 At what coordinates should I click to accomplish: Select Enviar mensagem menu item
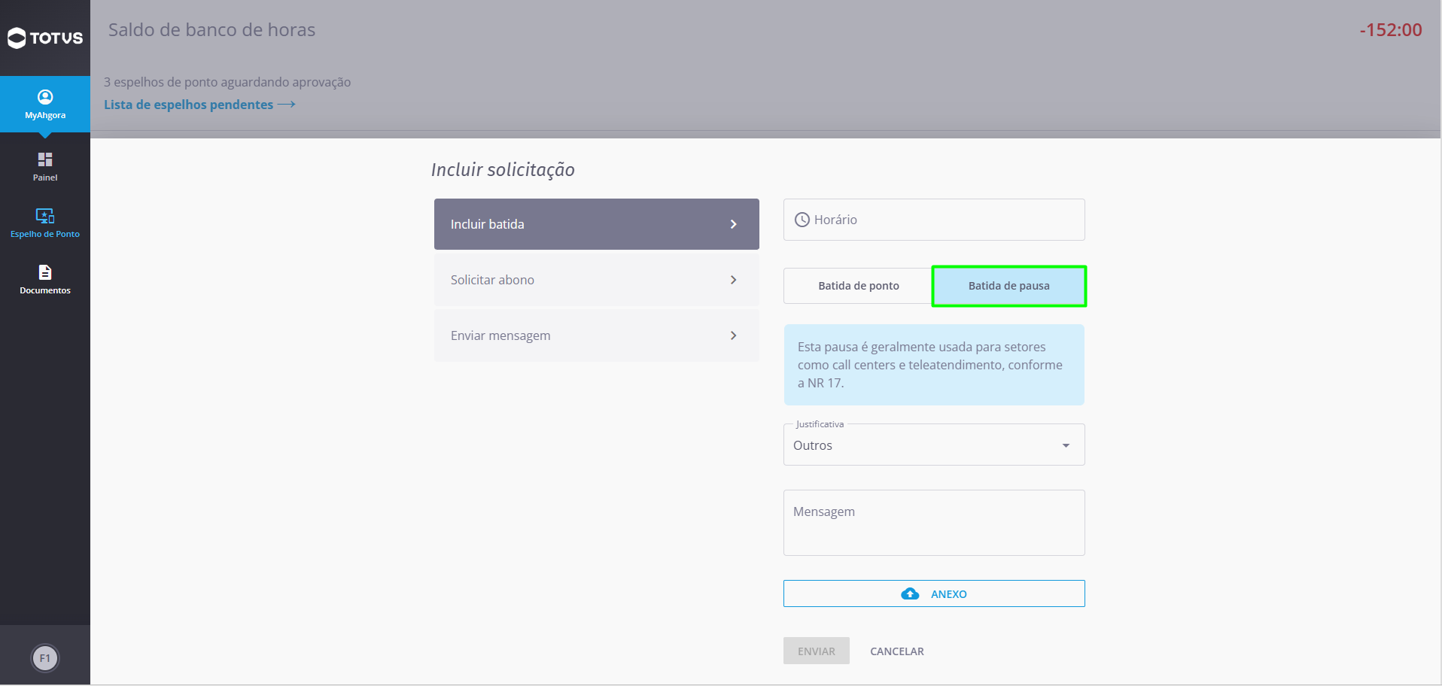click(597, 335)
